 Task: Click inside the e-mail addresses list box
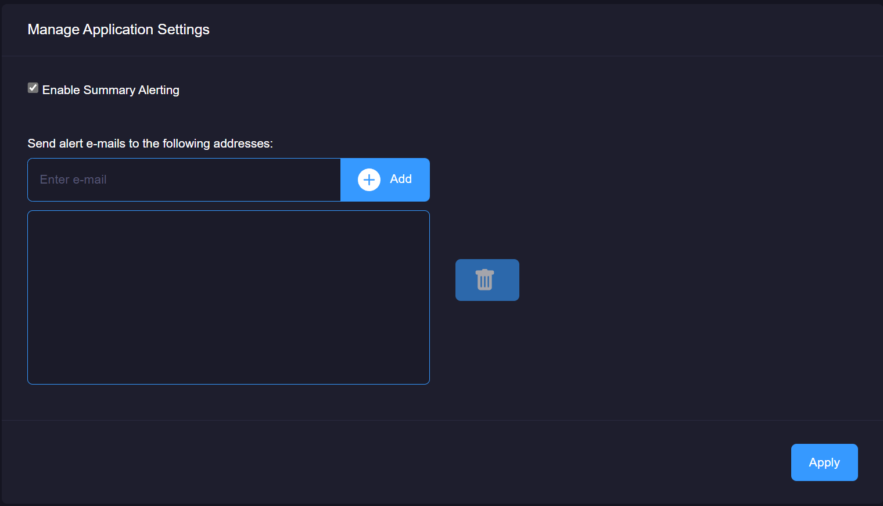(x=228, y=297)
